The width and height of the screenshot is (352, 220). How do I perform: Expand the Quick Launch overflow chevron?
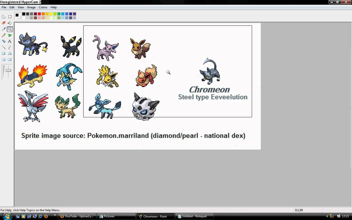tap(55, 215)
